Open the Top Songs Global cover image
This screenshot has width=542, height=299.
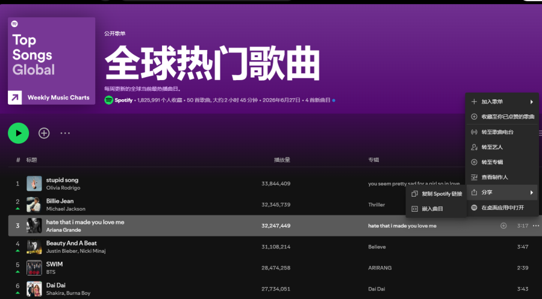pos(52,61)
